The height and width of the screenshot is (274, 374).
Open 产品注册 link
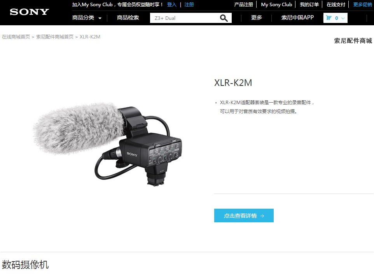point(243,5)
